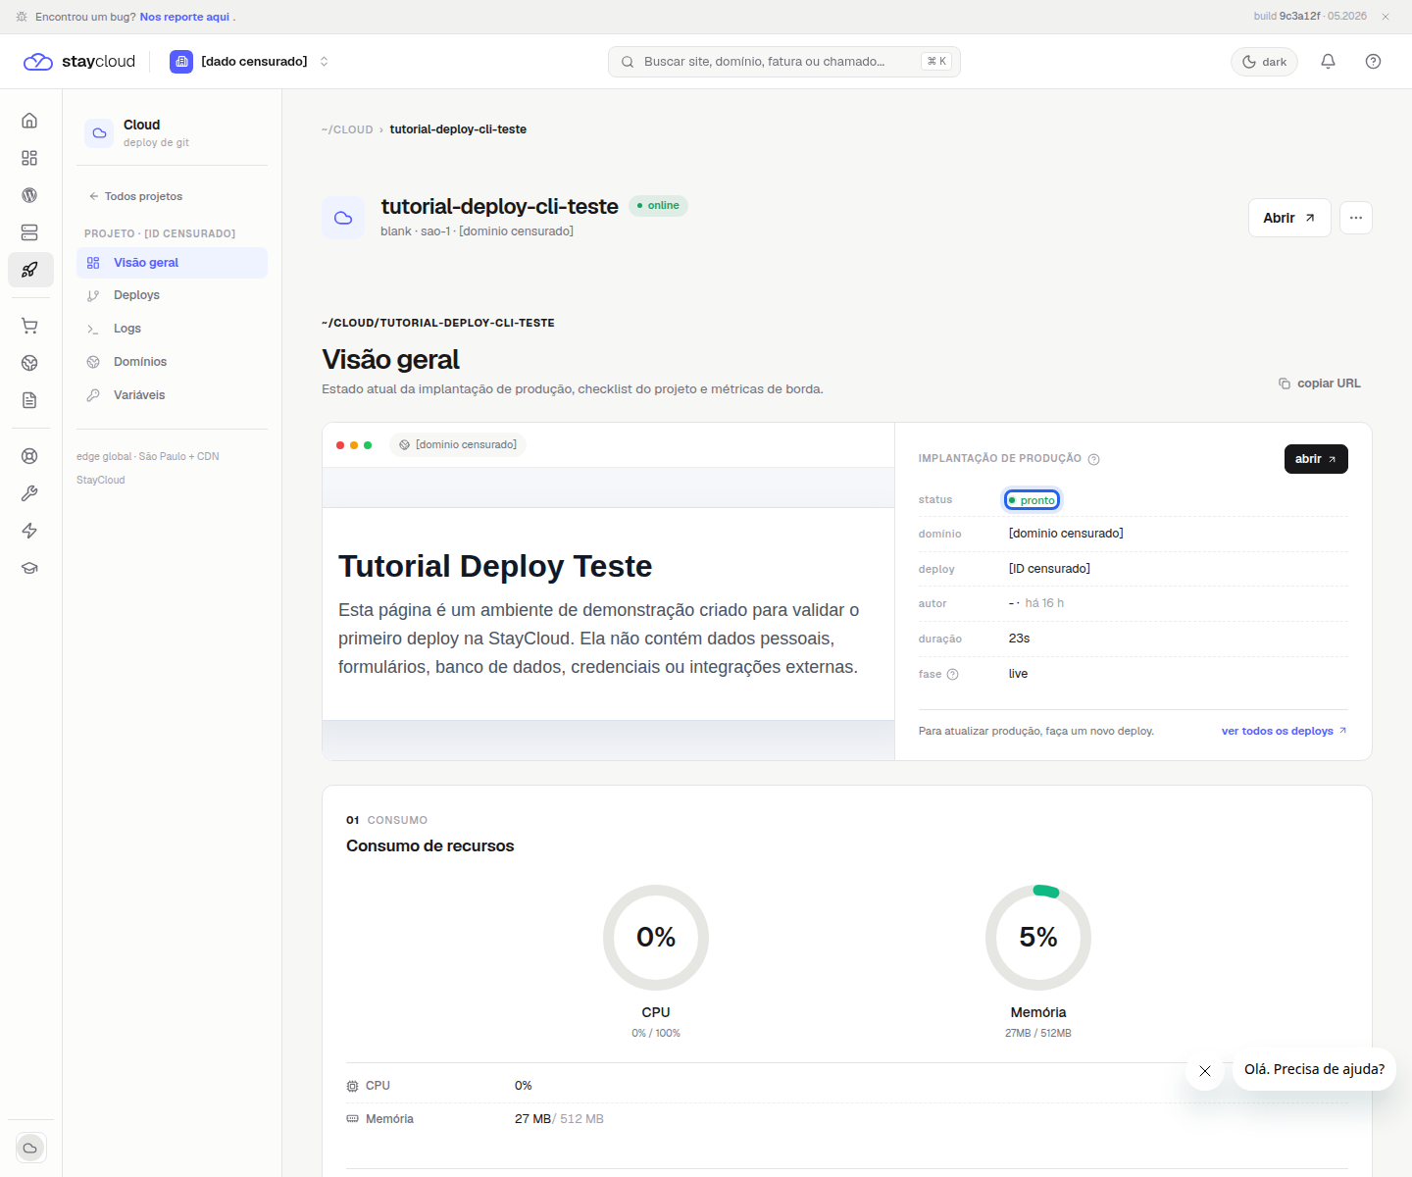
Task: Click the fase value live
Action: (1018, 674)
